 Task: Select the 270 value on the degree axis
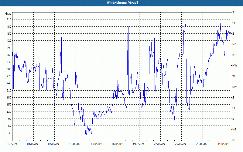(x=9, y=76)
